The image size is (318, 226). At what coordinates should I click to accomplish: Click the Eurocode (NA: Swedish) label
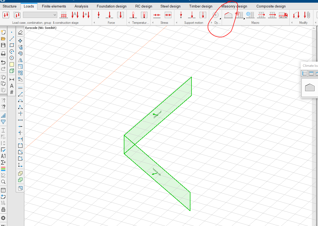41,28
